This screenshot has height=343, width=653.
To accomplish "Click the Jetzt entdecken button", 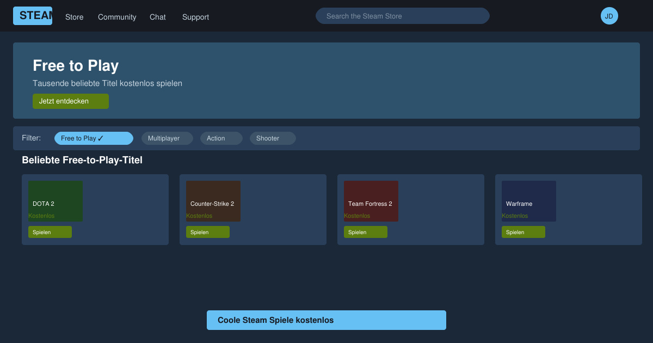I will (x=71, y=101).
